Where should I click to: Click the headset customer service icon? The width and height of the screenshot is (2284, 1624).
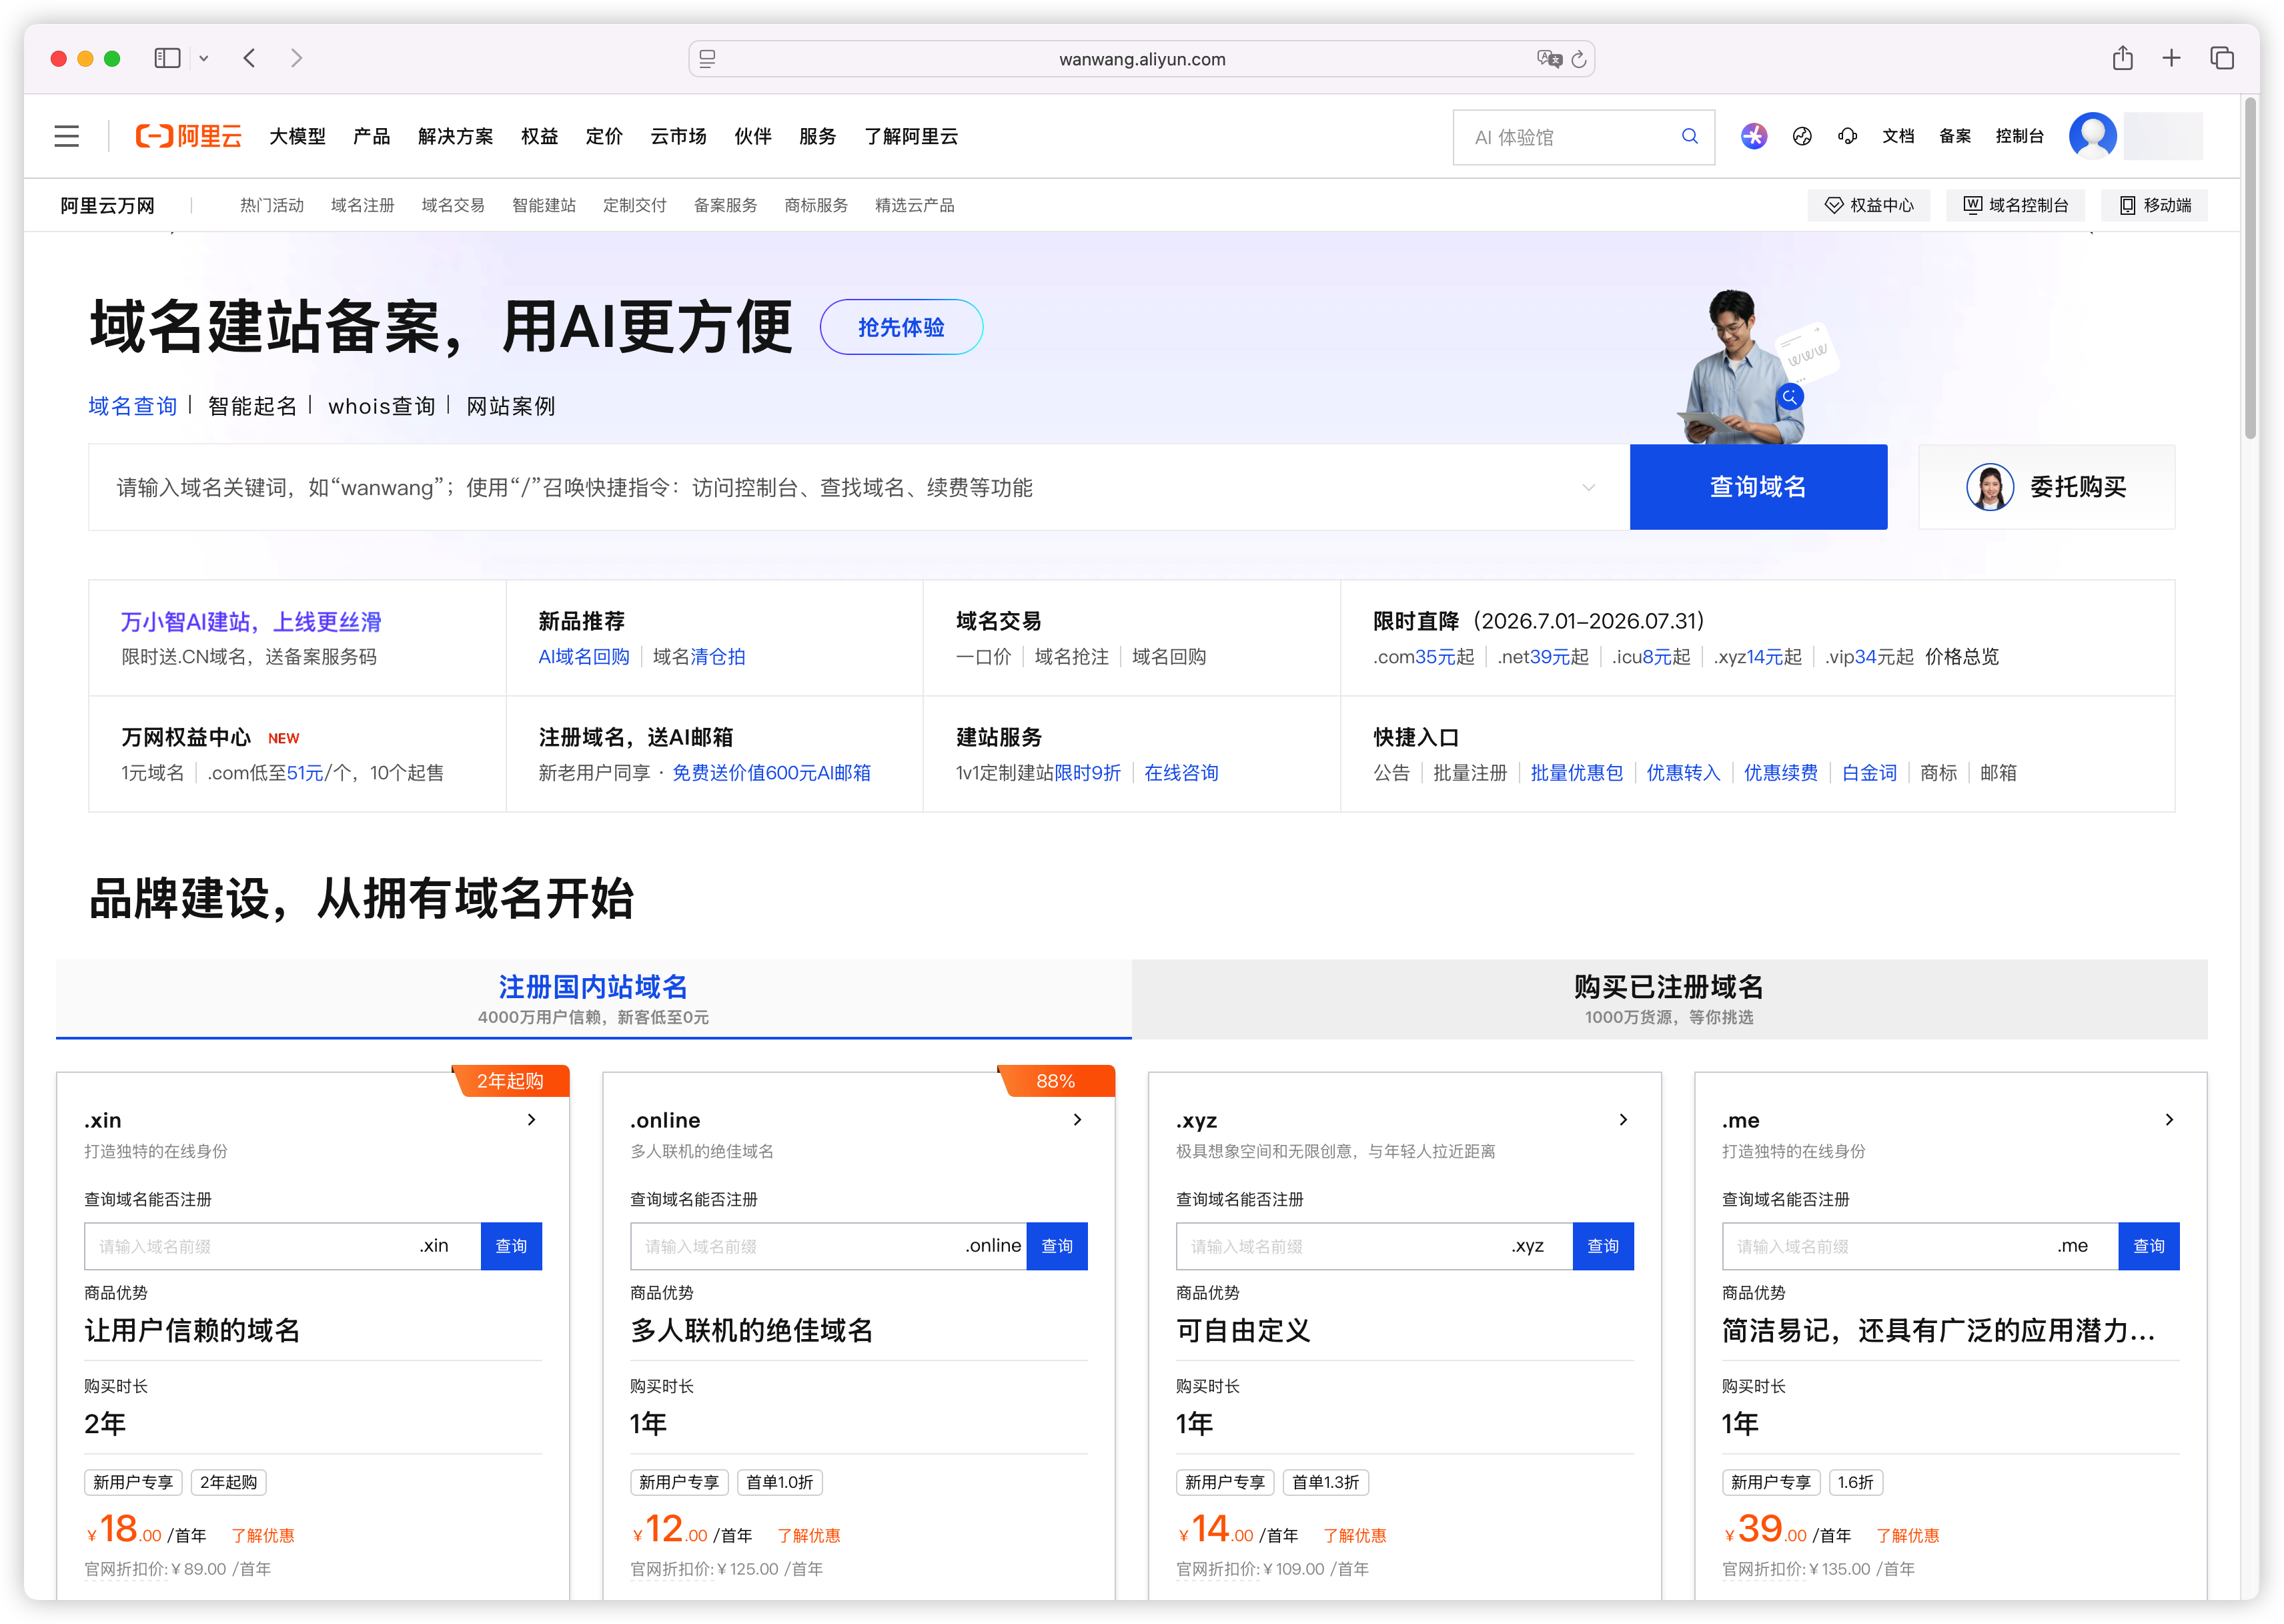[x=1847, y=137]
